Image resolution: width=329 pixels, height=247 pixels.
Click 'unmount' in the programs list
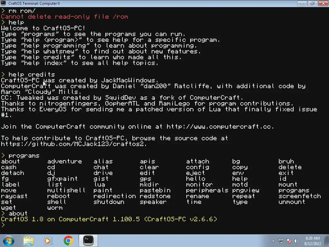(x=292, y=202)
